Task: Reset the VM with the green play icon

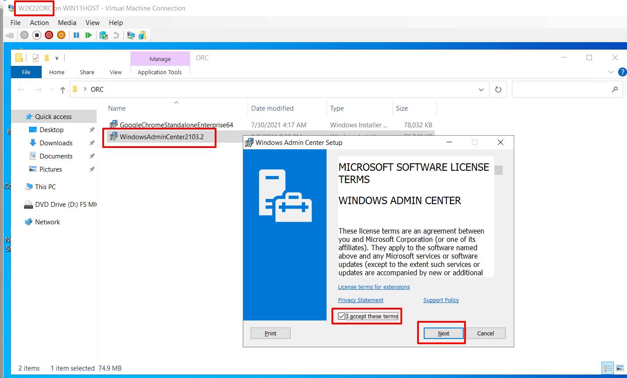Action: (x=89, y=35)
